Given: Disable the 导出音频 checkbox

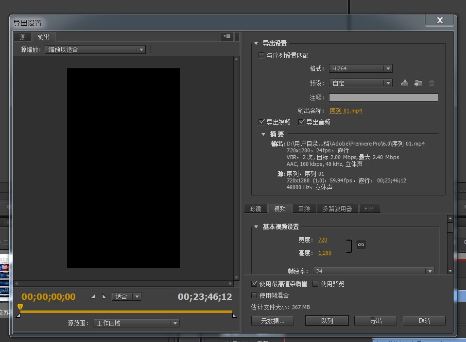Looking at the screenshot, I should click(x=301, y=122).
